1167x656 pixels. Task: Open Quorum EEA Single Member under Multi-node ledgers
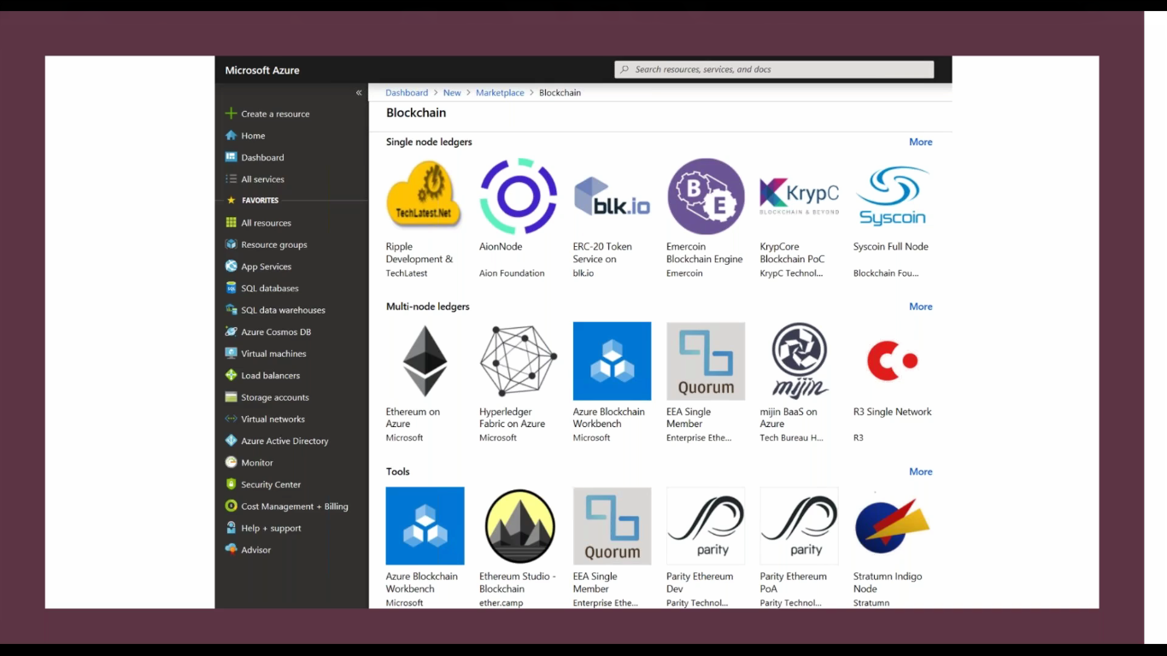[x=706, y=360]
